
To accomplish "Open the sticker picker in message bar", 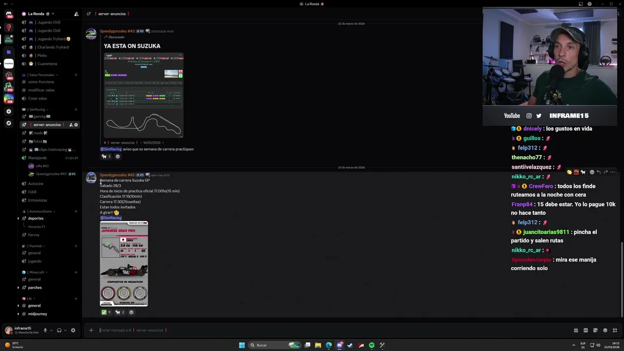I will coord(595,330).
